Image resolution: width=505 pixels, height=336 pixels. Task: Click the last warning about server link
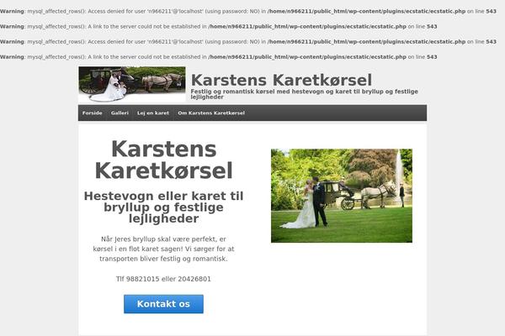218,57
